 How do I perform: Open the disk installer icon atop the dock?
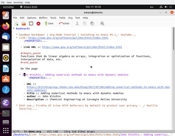tap(6, 15)
